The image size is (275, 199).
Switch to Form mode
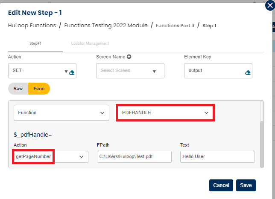point(39,89)
